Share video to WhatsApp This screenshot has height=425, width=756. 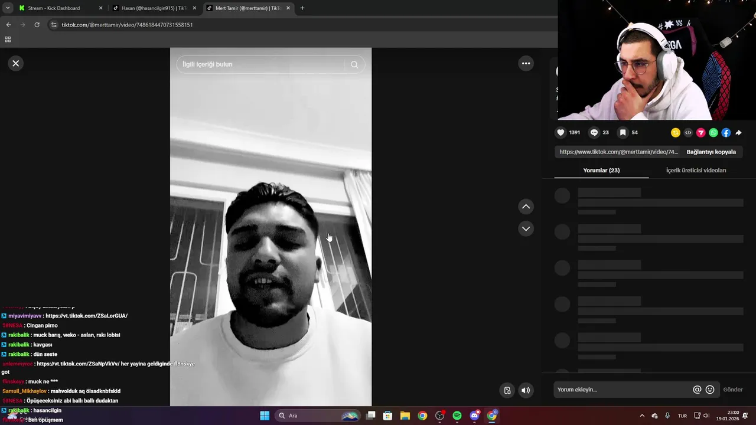pos(713,133)
